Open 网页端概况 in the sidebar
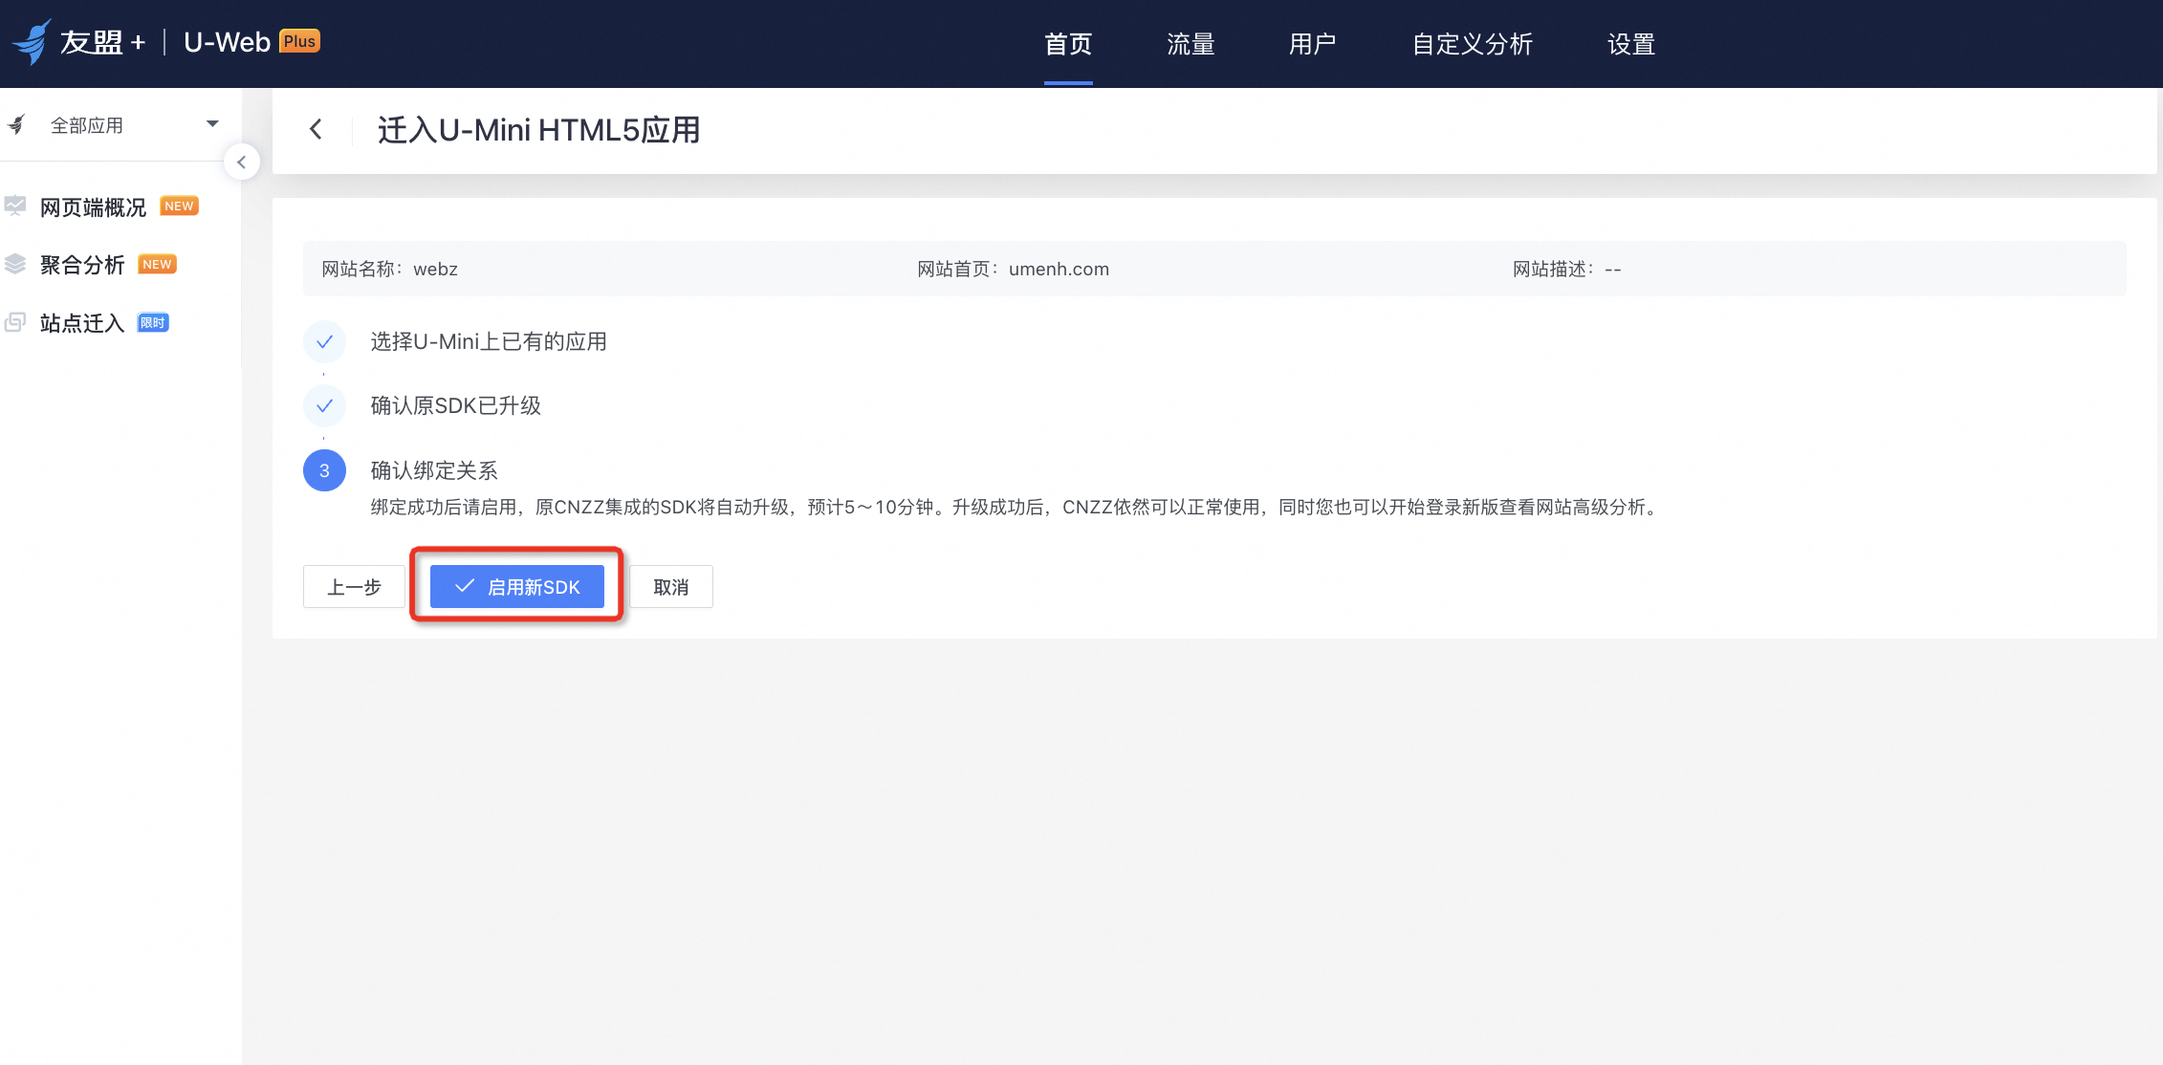 pyautogui.click(x=93, y=207)
